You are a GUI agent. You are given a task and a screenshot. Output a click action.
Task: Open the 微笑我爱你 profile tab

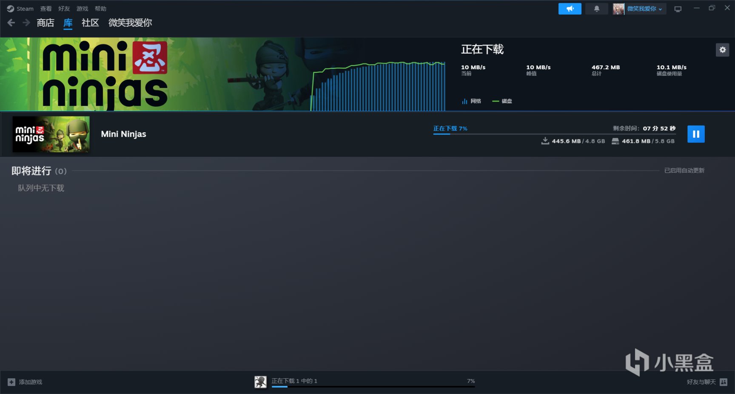pyautogui.click(x=130, y=23)
